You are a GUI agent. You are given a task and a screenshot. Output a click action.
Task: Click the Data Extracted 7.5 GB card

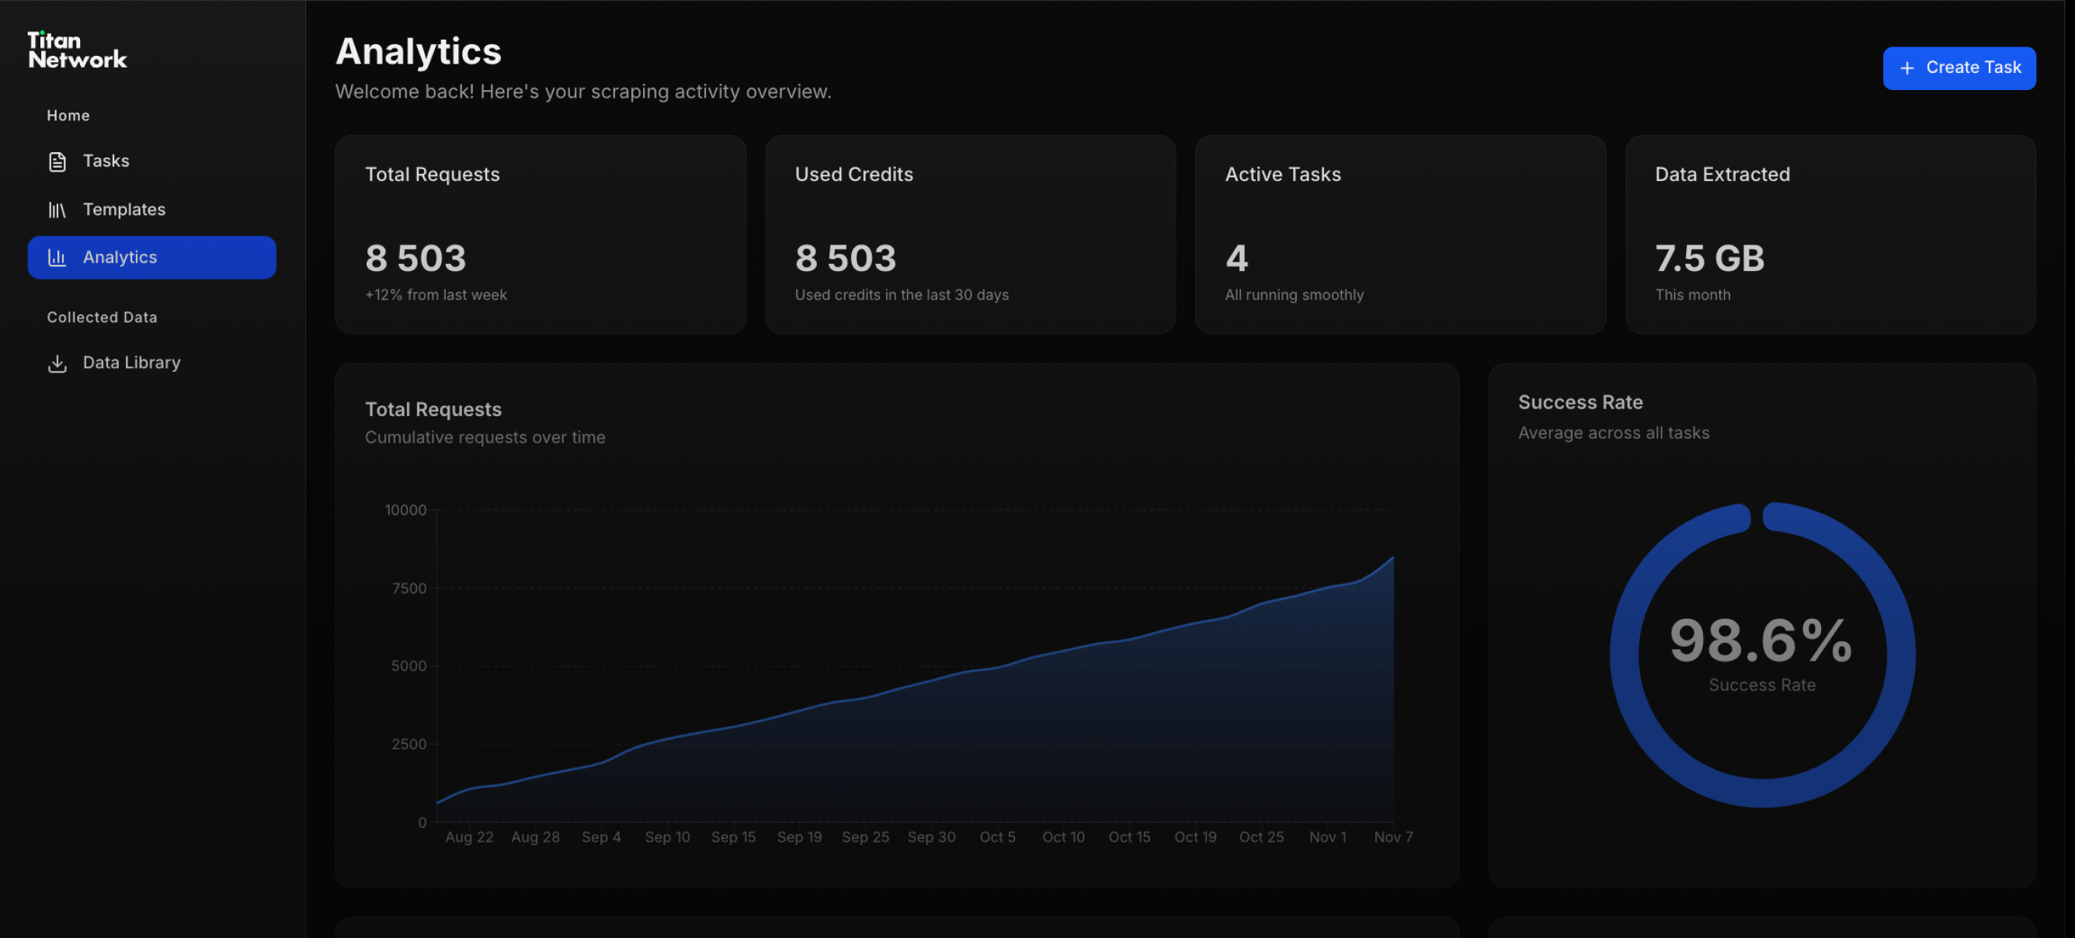[1831, 234]
